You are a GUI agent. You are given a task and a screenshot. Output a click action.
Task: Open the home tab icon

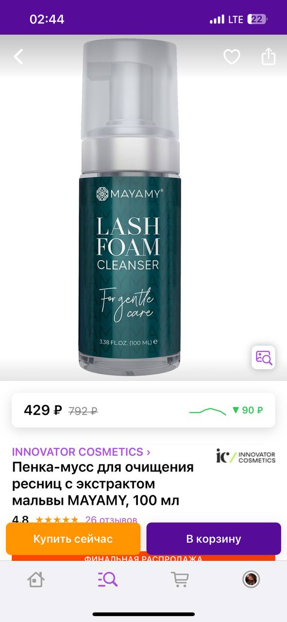[x=36, y=579]
